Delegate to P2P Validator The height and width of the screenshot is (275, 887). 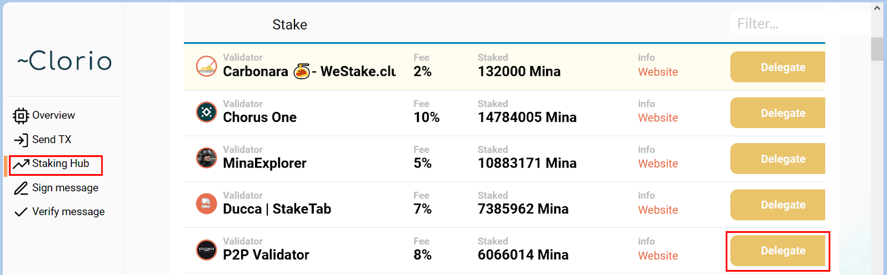(778, 251)
